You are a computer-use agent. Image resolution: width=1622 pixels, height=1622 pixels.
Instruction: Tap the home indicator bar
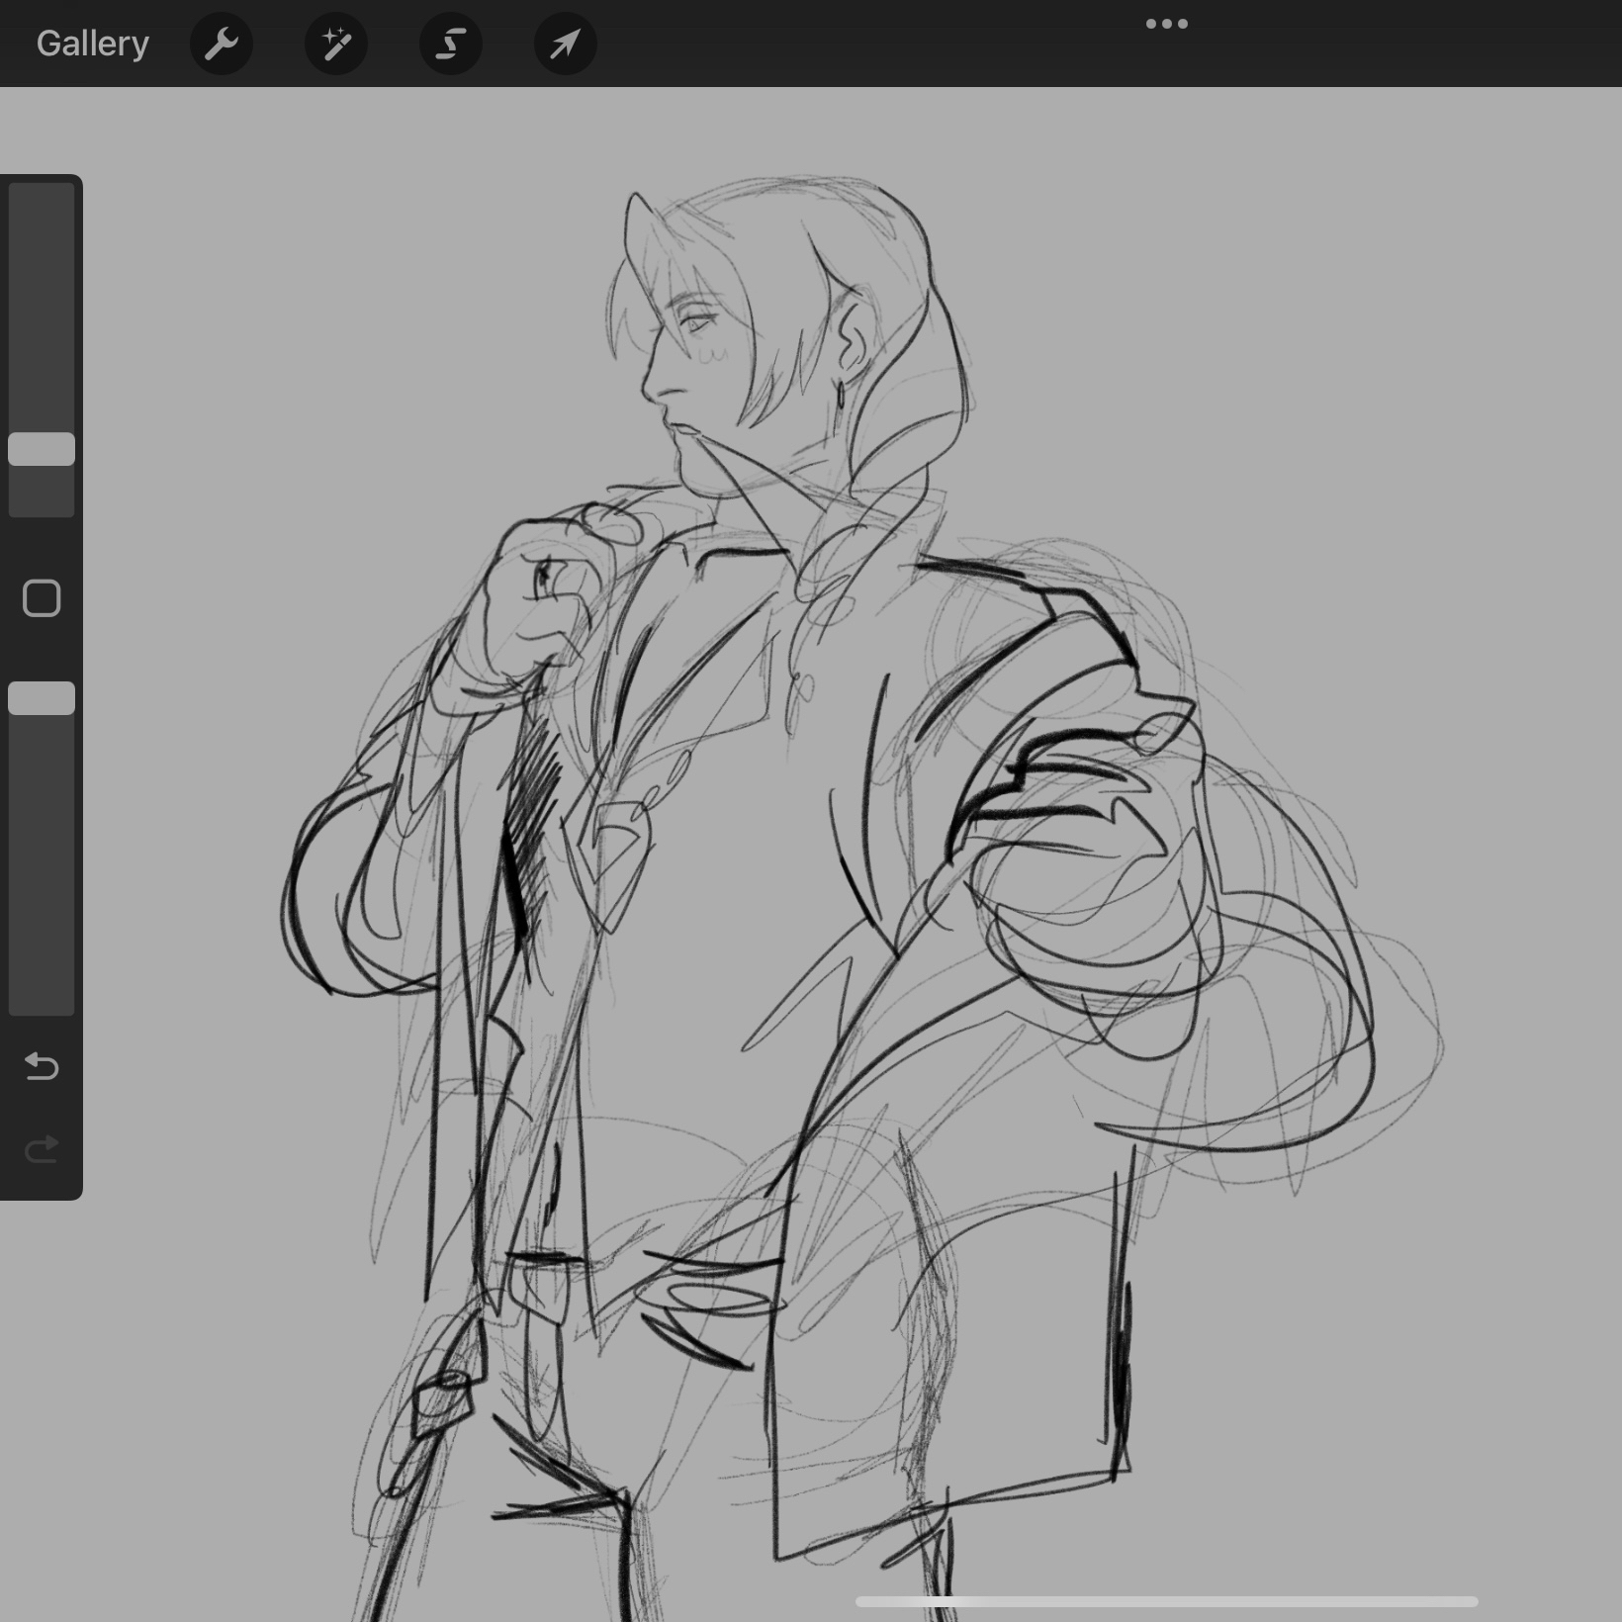point(1166,1601)
